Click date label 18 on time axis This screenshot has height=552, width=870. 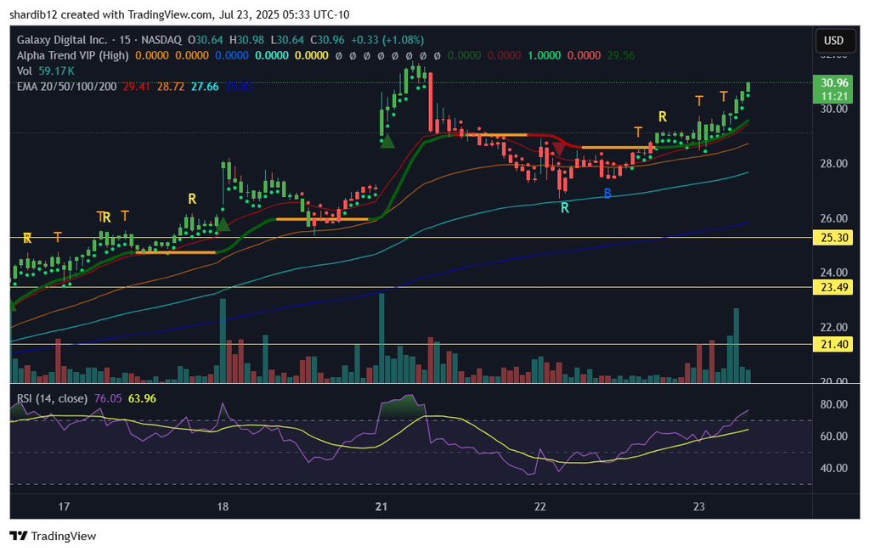coord(223,506)
